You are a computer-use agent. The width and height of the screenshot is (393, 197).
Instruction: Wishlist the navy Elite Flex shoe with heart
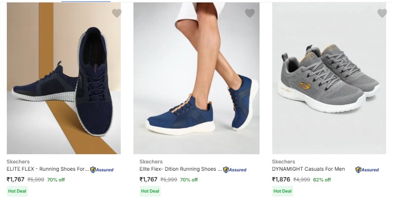coord(117,14)
